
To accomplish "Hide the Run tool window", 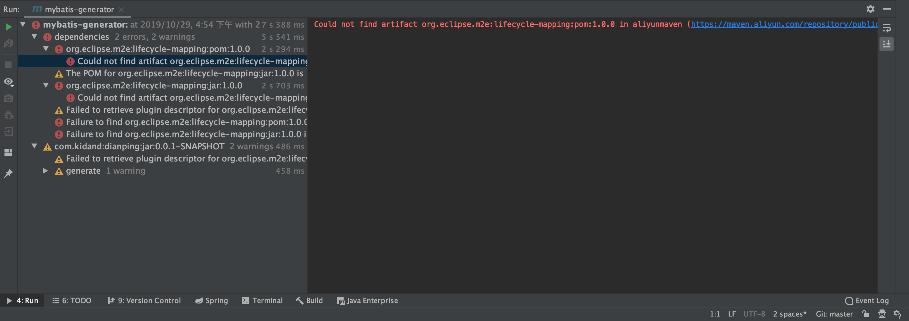I will pos(887,9).
